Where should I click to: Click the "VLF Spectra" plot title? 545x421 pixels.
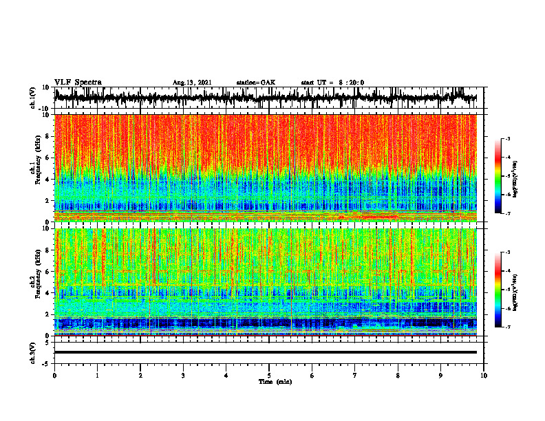[x=78, y=83]
